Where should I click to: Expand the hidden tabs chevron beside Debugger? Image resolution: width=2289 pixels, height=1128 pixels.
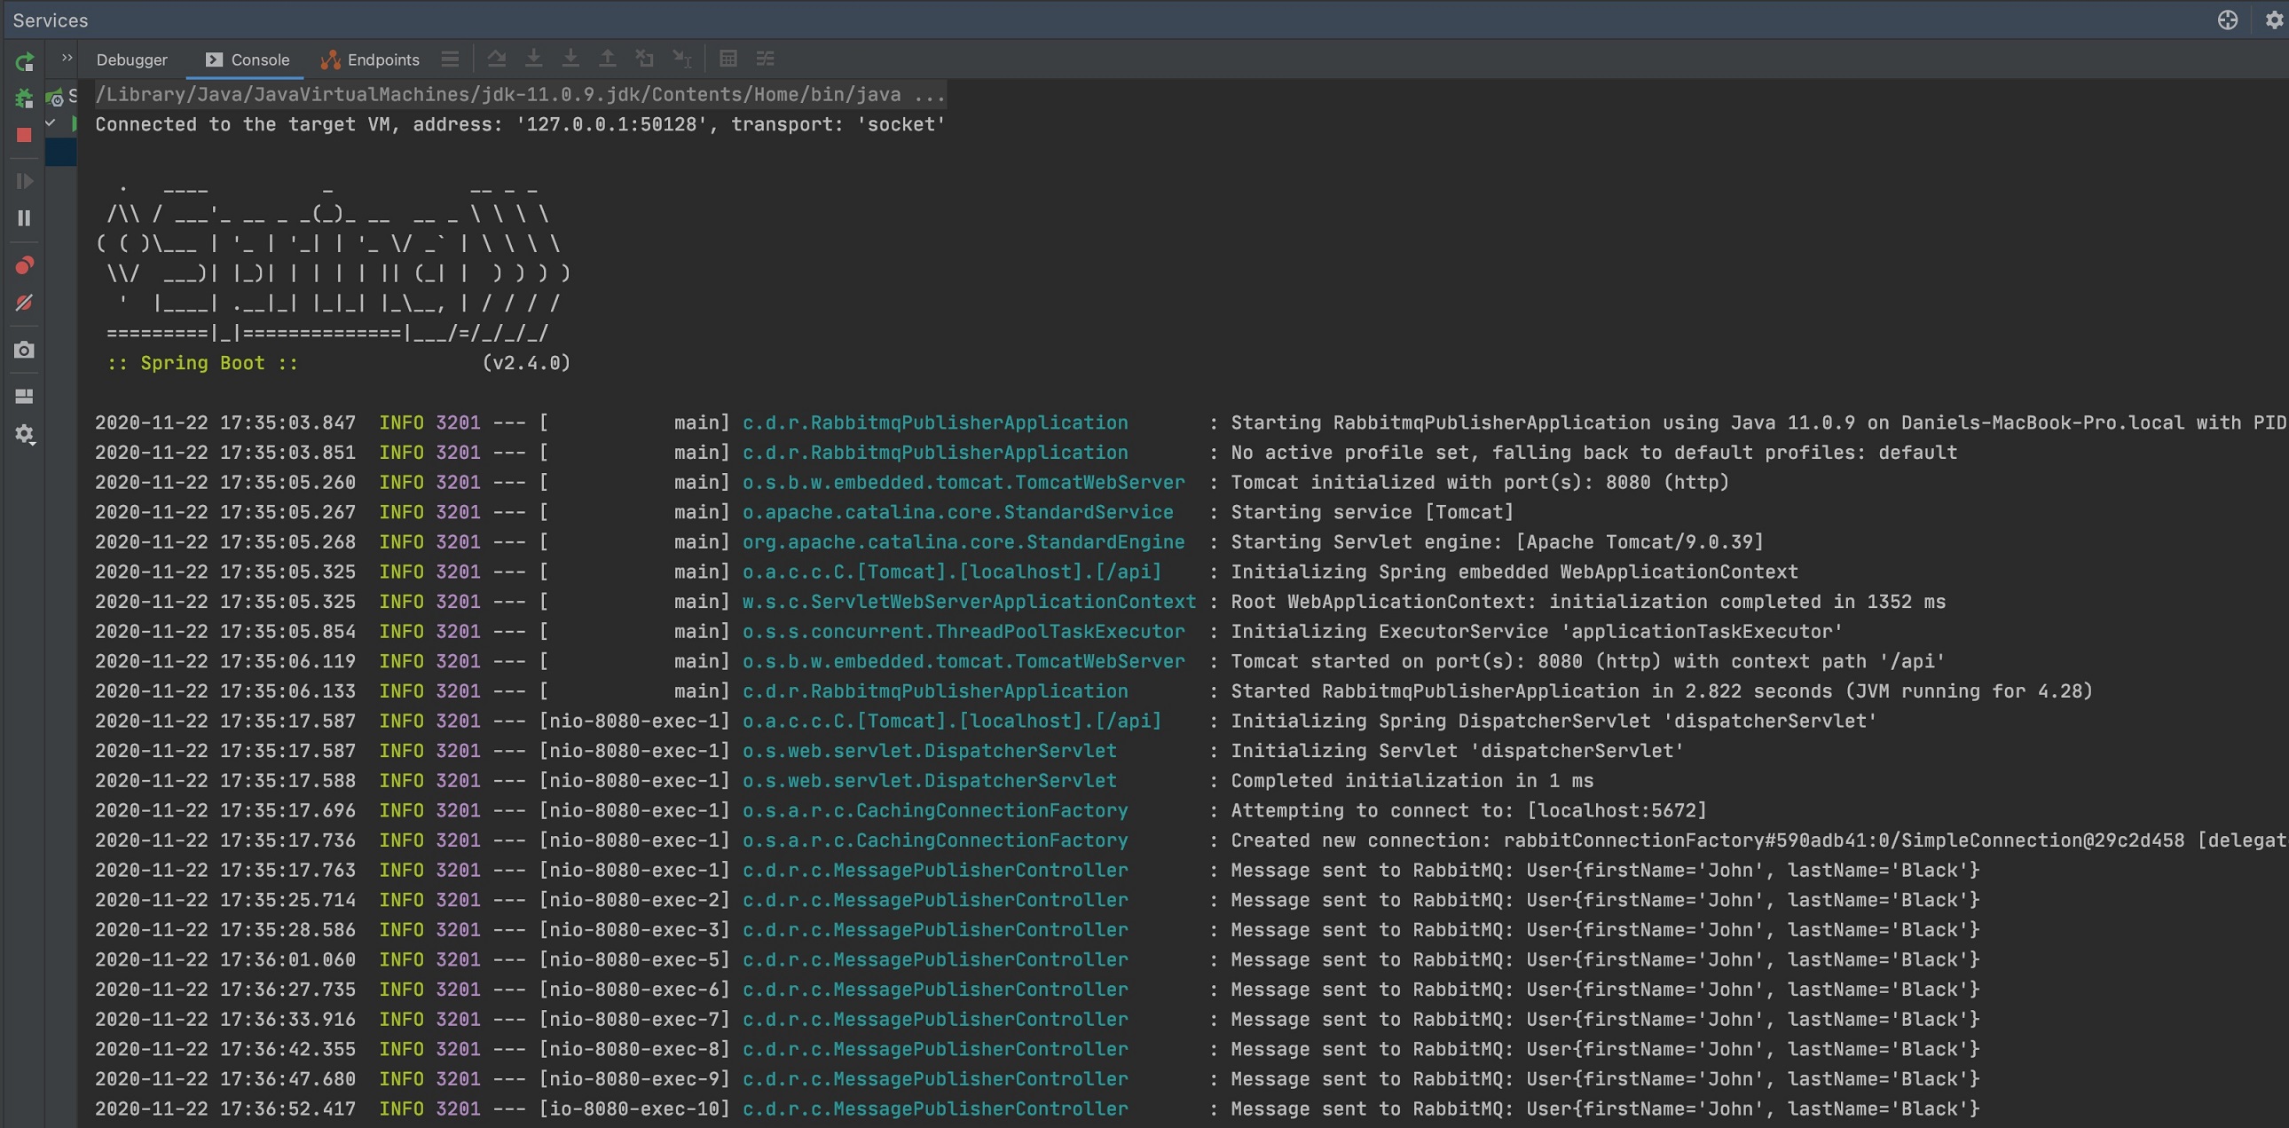coord(67,58)
